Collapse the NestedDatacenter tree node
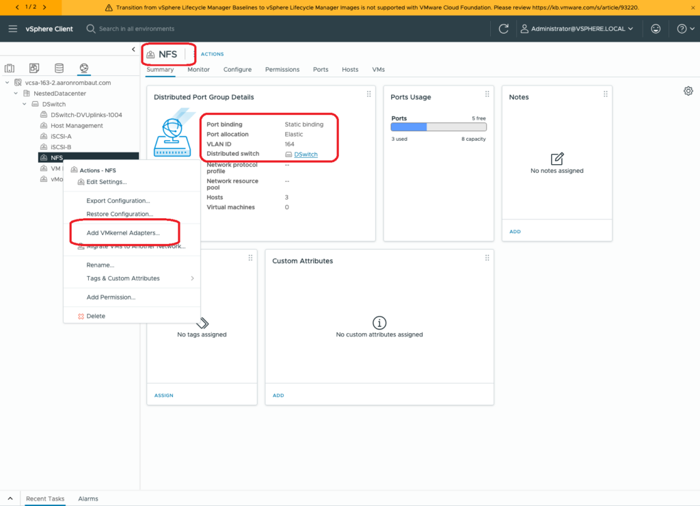Viewport: 700px width, 506px height. (x=17, y=93)
